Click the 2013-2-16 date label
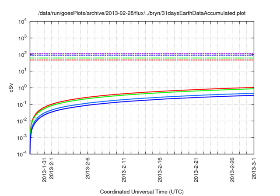 [160, 170]
